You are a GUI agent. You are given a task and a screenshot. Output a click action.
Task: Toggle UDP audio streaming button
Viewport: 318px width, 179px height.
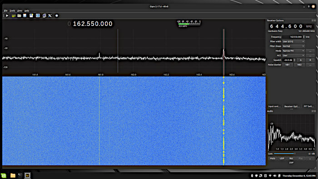click(282, 159)
